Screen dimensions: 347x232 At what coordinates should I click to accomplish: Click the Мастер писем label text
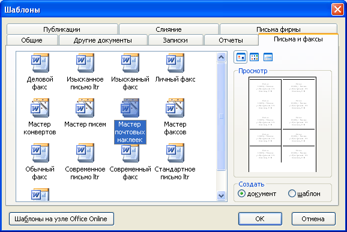click(x=85, y=124)
